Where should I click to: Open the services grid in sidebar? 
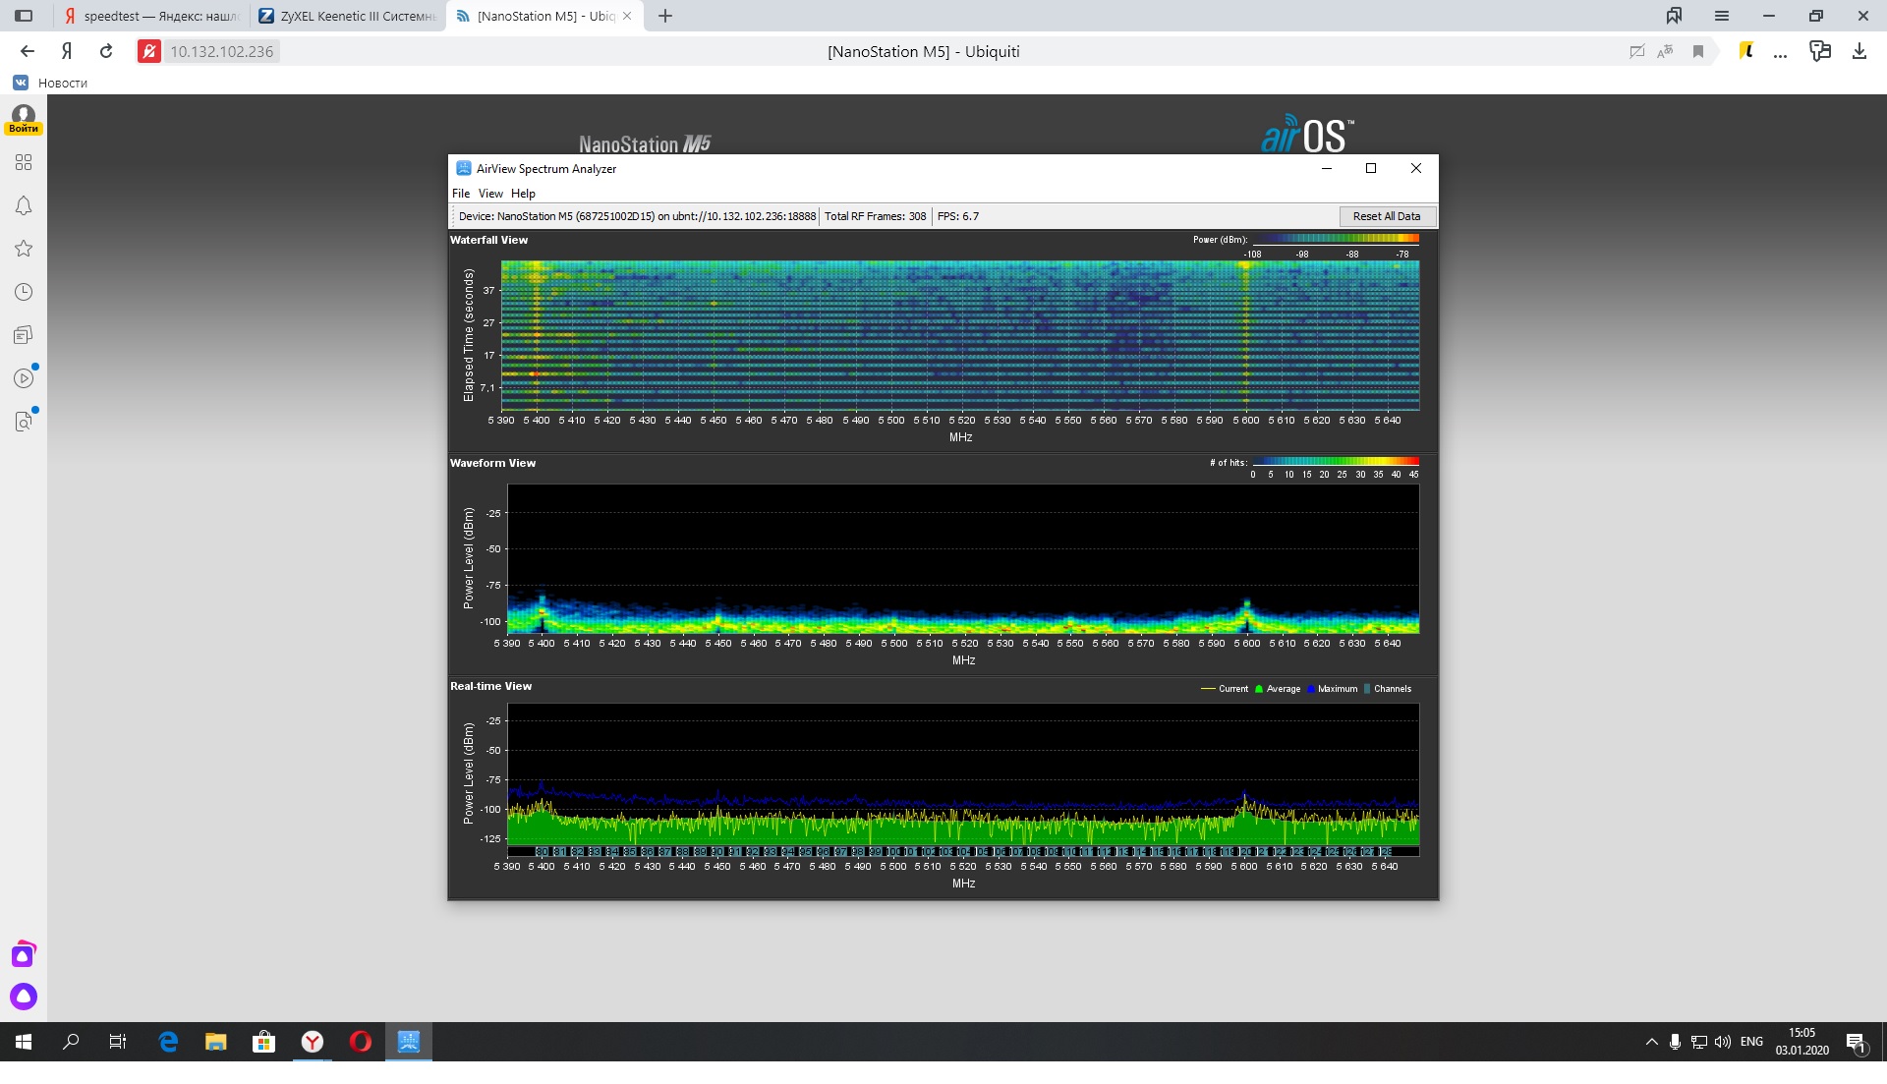click(24, 162)
